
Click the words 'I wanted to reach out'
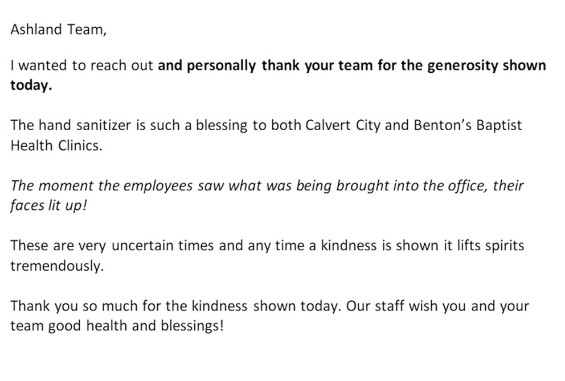pos(82,66)
